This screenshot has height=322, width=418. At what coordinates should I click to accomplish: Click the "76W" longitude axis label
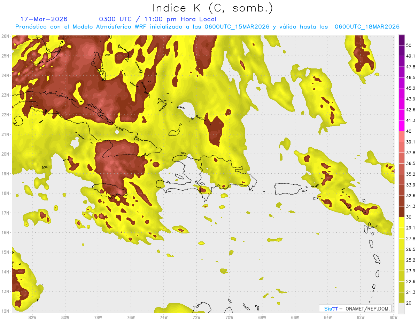click(131, 317)
